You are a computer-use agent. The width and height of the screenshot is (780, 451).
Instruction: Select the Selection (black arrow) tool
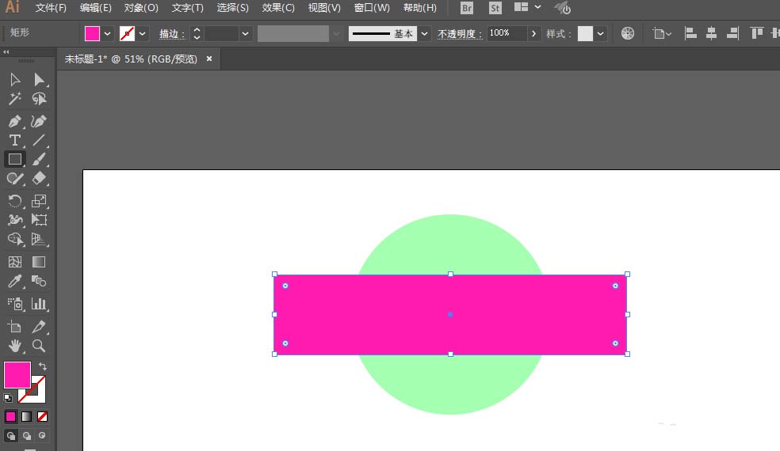tap(15, 79)
